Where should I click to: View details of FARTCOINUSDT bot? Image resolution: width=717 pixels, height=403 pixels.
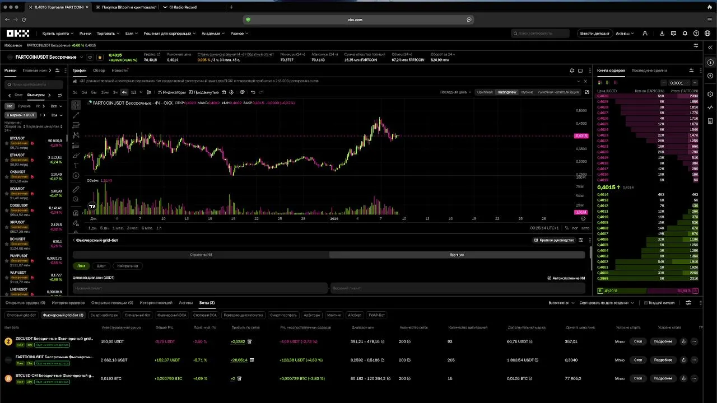click(x=663, y=360)
